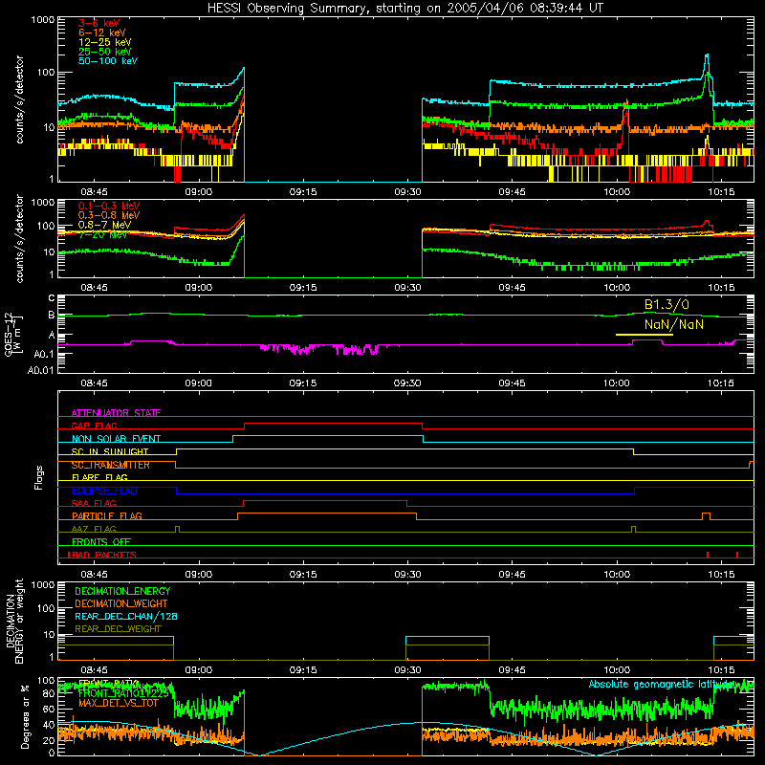
Task: Click the NaN/NaN annotation in GOES panel
Action: pyautogui.click(x=674, y=324)
